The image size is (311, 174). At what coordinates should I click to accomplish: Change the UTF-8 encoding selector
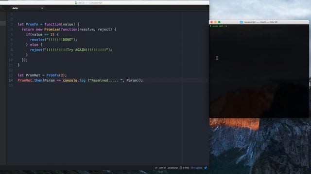(162, 168)
